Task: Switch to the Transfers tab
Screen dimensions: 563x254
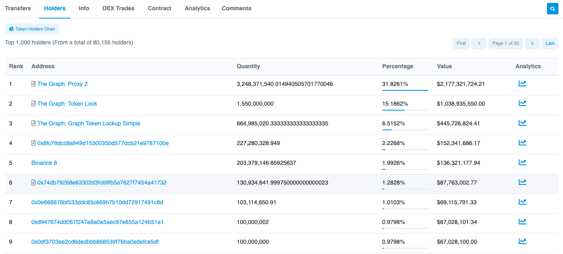Action: [x=18, y=8]
